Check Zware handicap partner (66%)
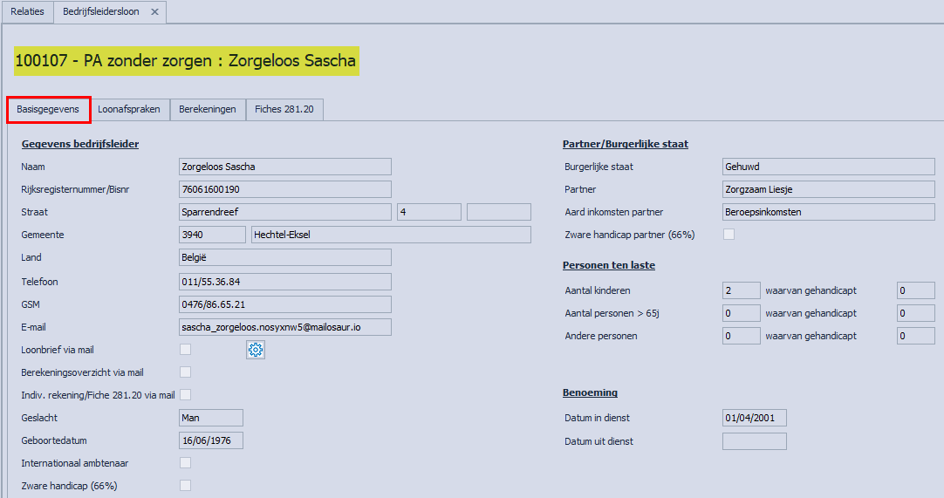 [x=729, y=235]
